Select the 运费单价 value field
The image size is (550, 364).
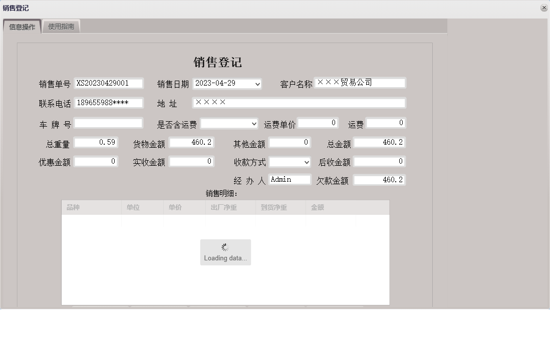pos(317,123)
